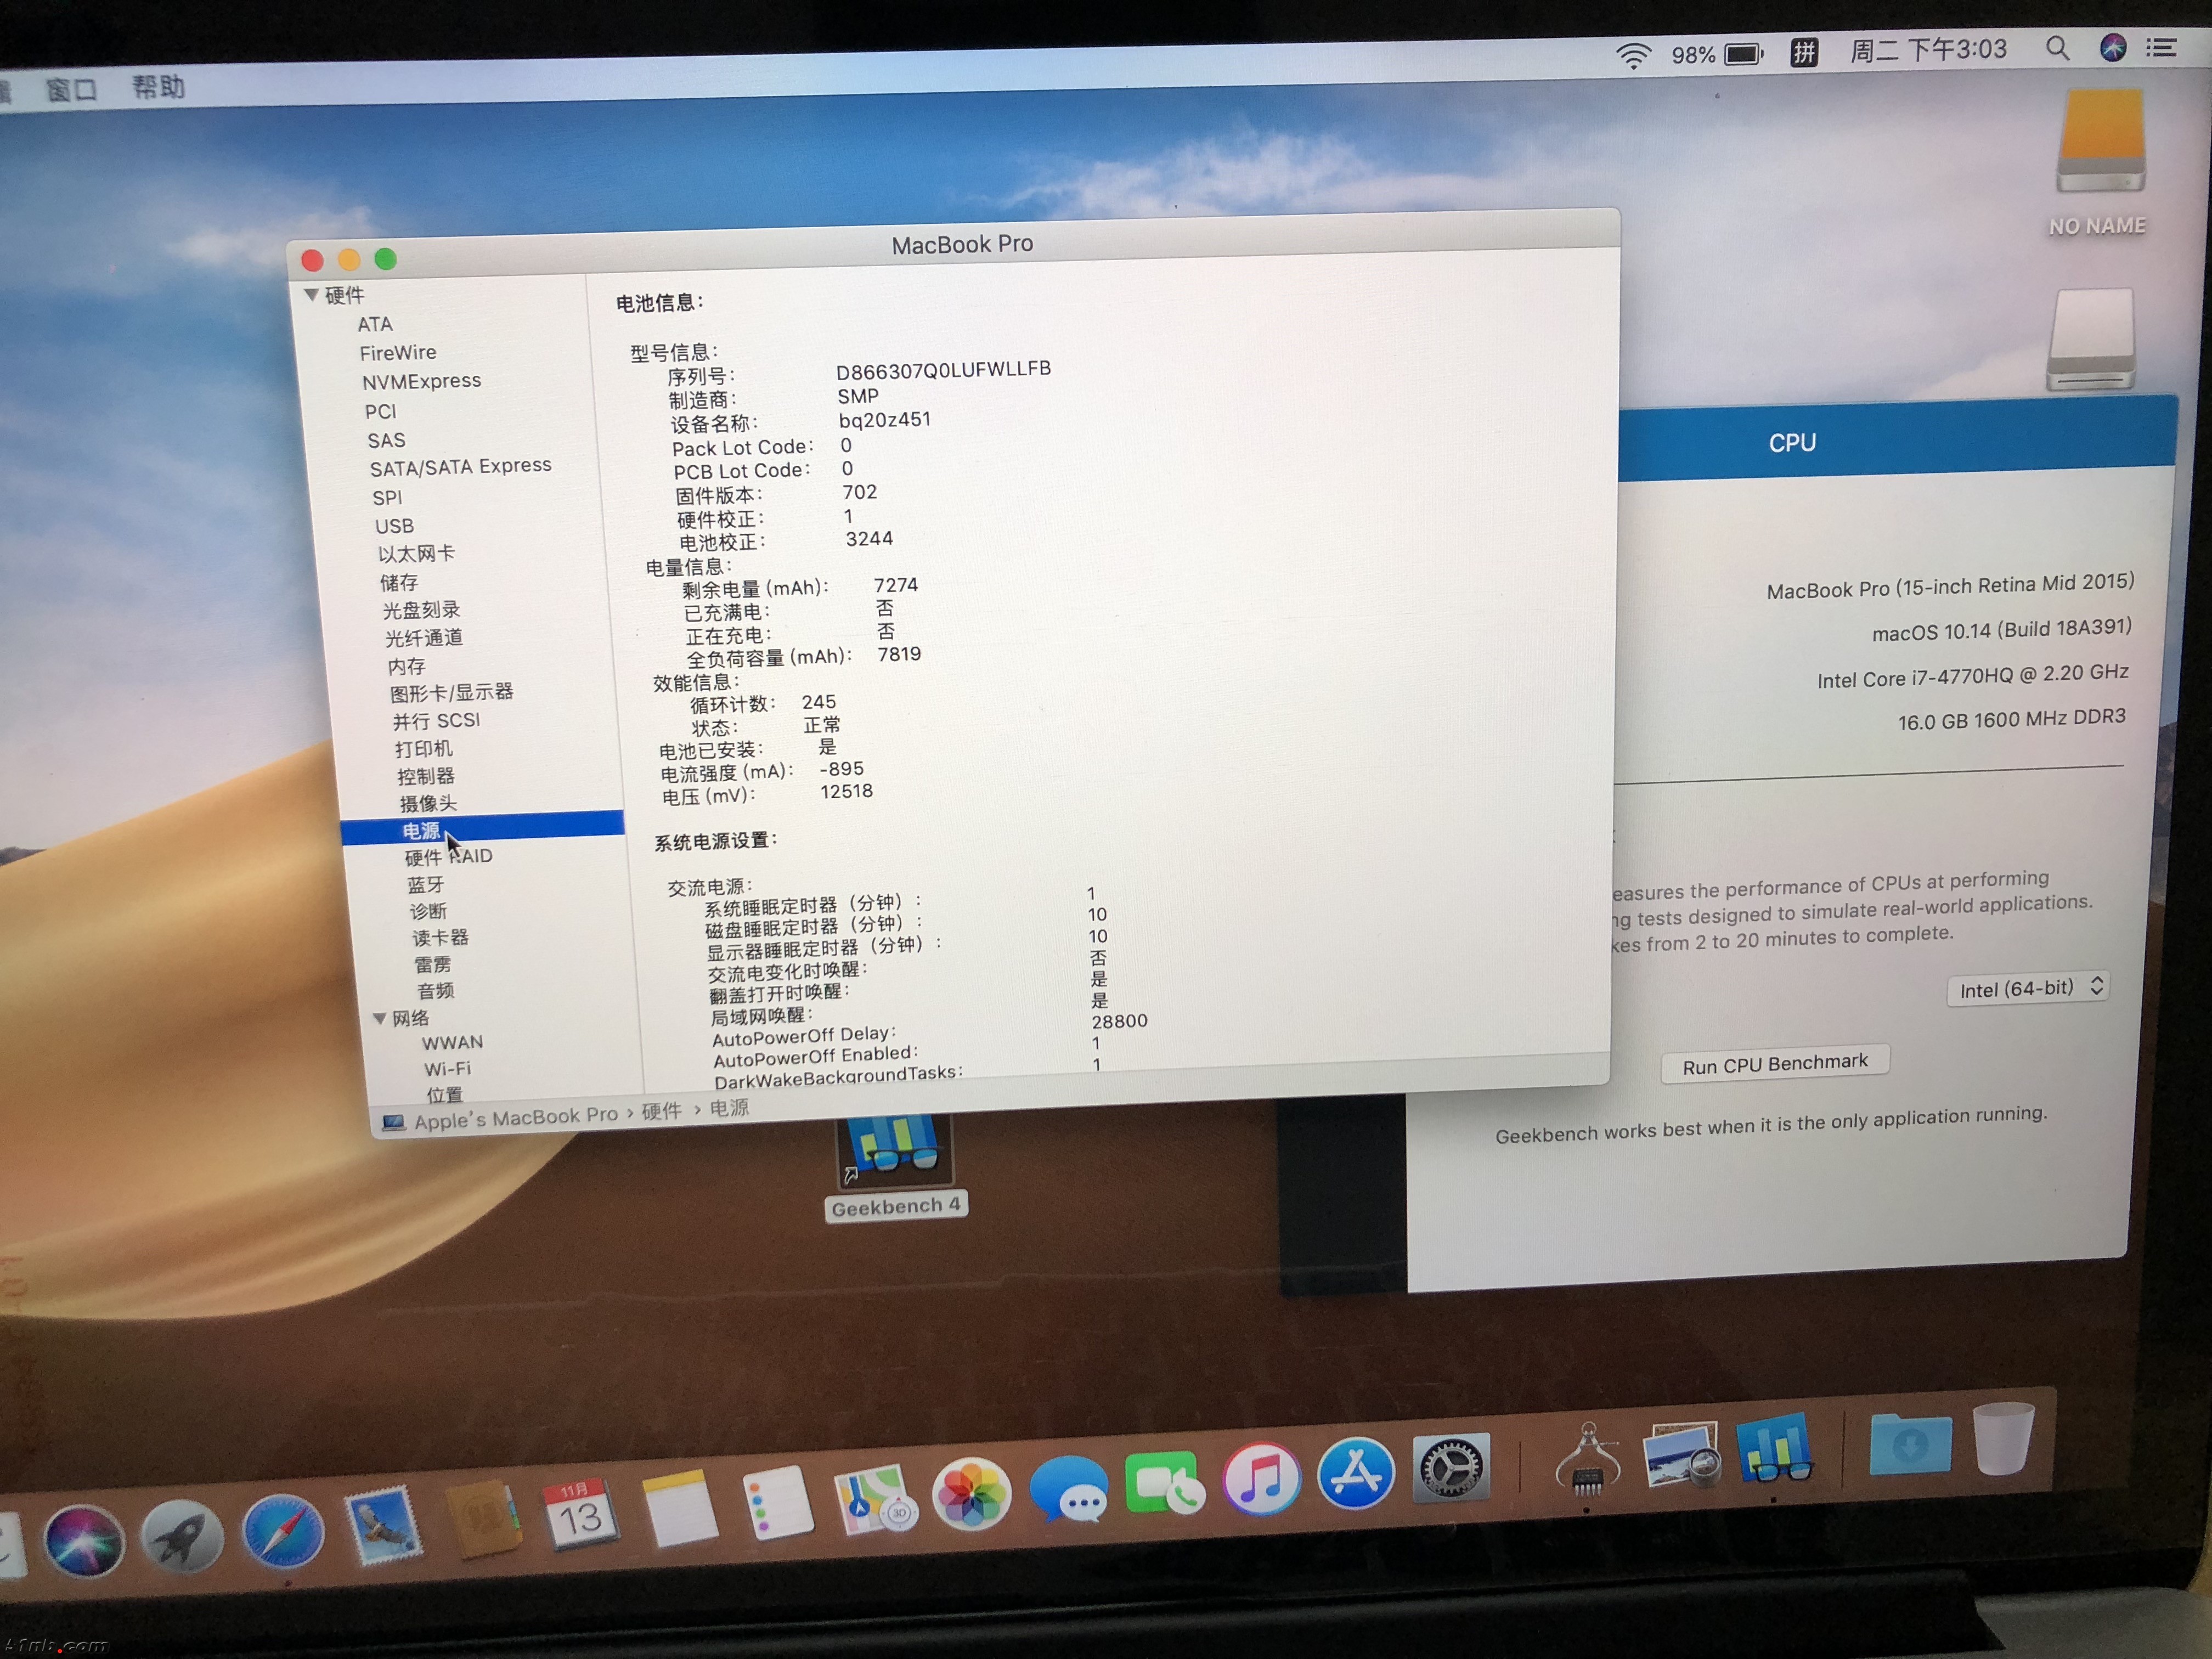Viewport: 2212px width, 1659px height.
Task: Open Safari from the Dock
Action: [283, 1532]
